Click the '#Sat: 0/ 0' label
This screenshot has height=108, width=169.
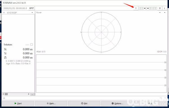pyautogui.click(x=41, y=52)
